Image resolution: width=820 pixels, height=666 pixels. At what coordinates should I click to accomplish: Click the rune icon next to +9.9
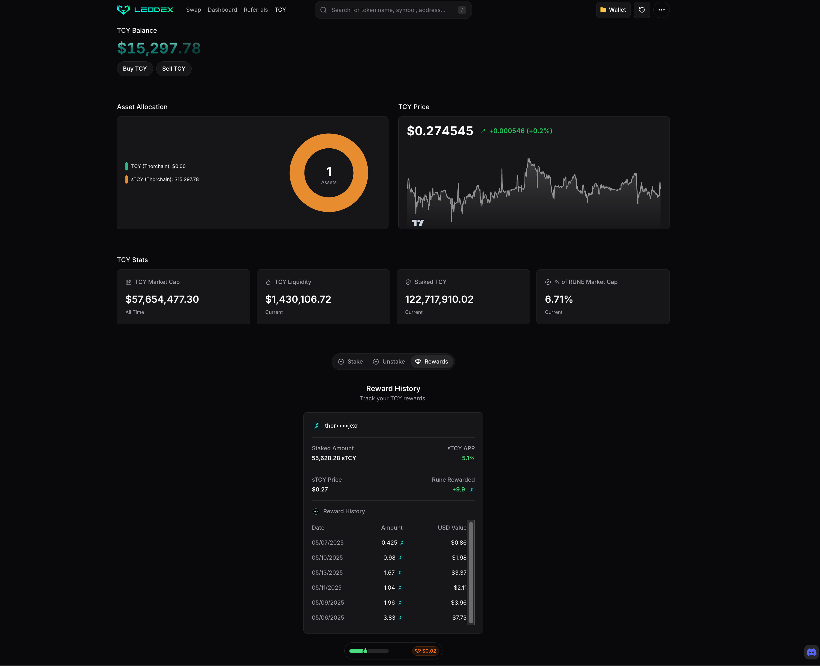point(471,490)
